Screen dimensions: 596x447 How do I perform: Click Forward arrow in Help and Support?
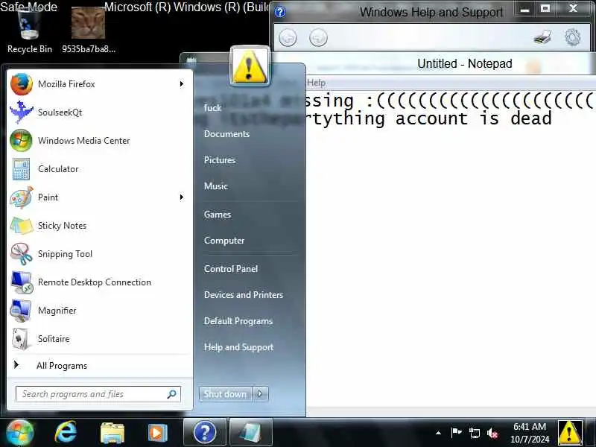(318, 38)
